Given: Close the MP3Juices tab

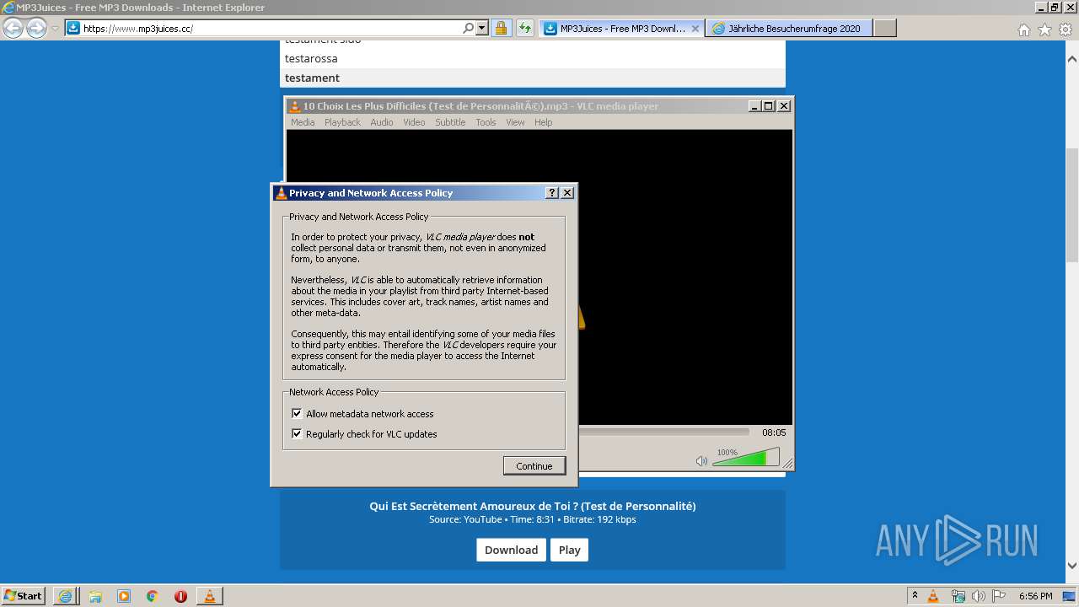Looking at the screenshot, I should (x=695, y=28).
